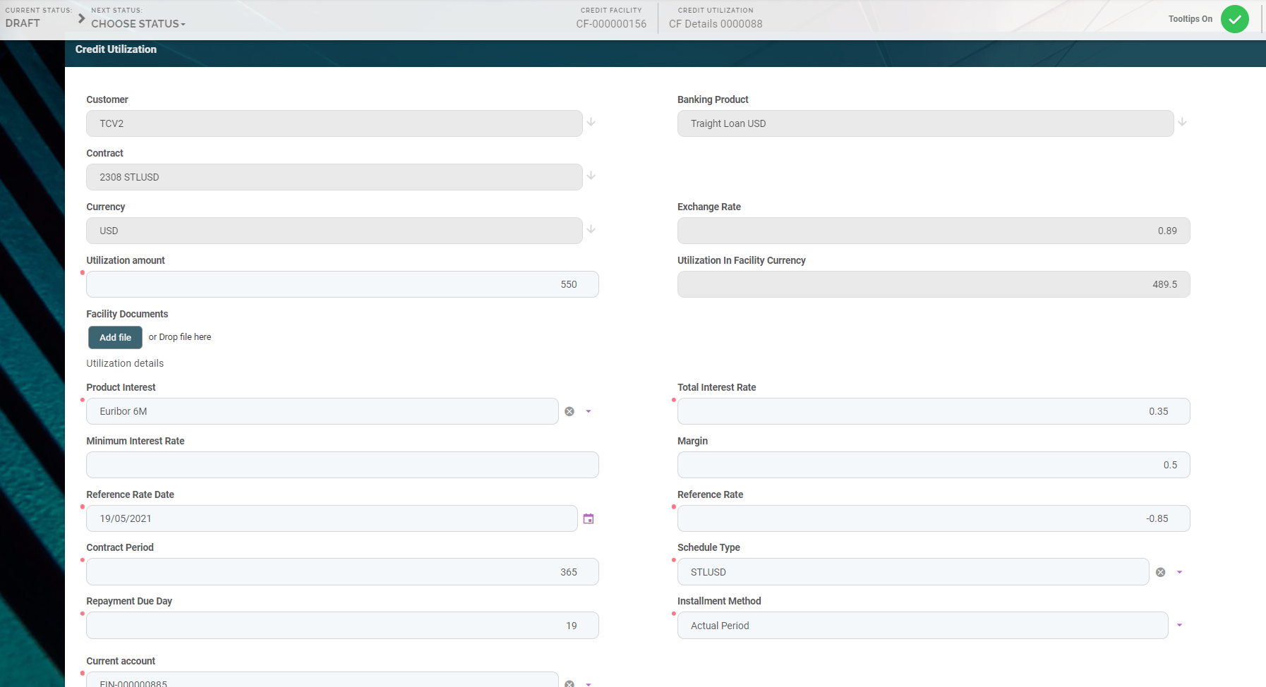
Task: Toggle the green Tooltips On switch
Action: coord(1234,19)
